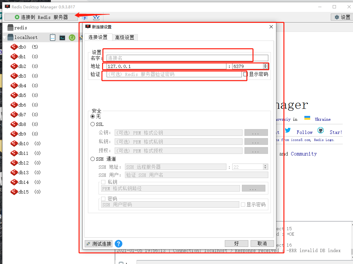This screenshot has height=264, width=353.
Task: Close the 新连接设置 dialog
Action: tap(271, 27)
